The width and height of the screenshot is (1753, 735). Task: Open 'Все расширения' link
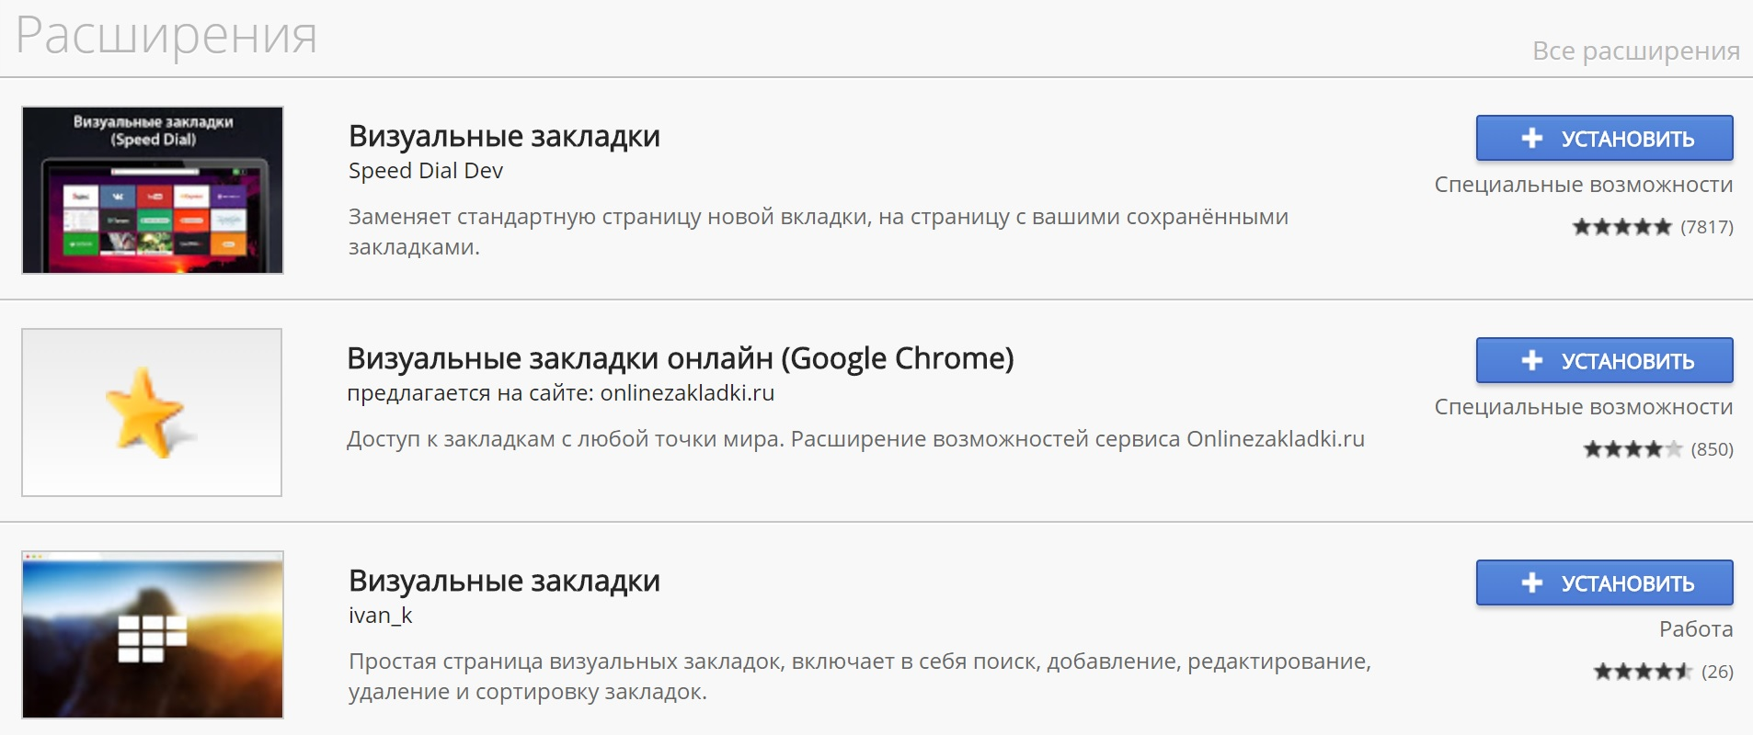1635,51
